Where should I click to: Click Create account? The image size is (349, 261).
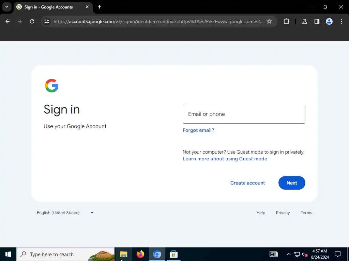click(247, 183)
